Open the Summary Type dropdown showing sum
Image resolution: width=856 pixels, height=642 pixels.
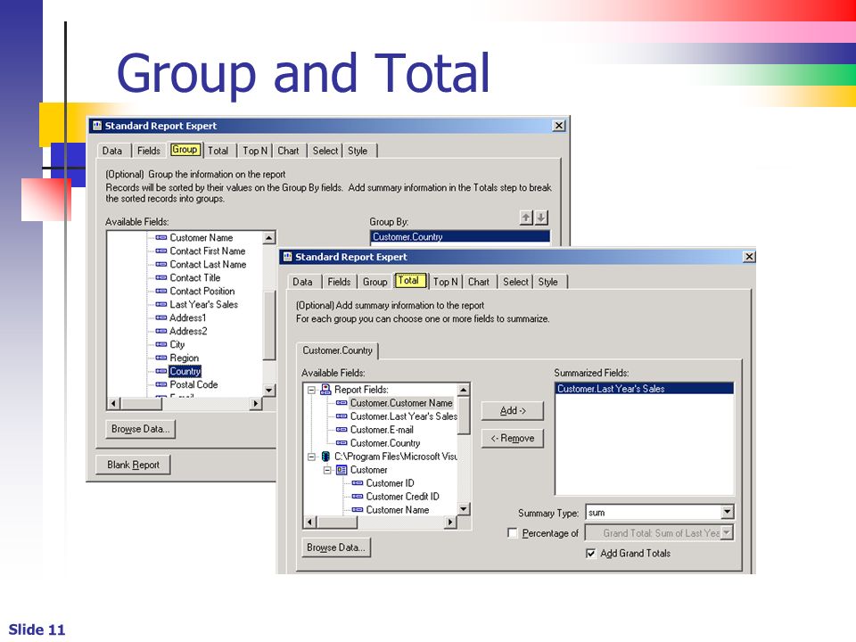728,513
